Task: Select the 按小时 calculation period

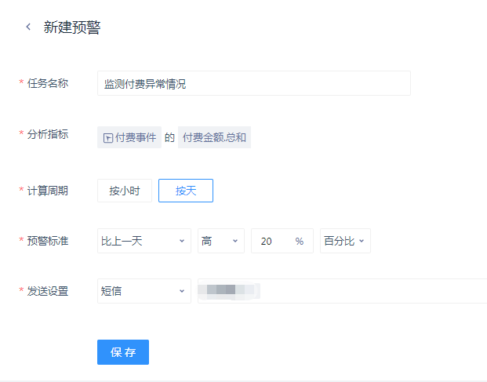Action: point(125,191)
